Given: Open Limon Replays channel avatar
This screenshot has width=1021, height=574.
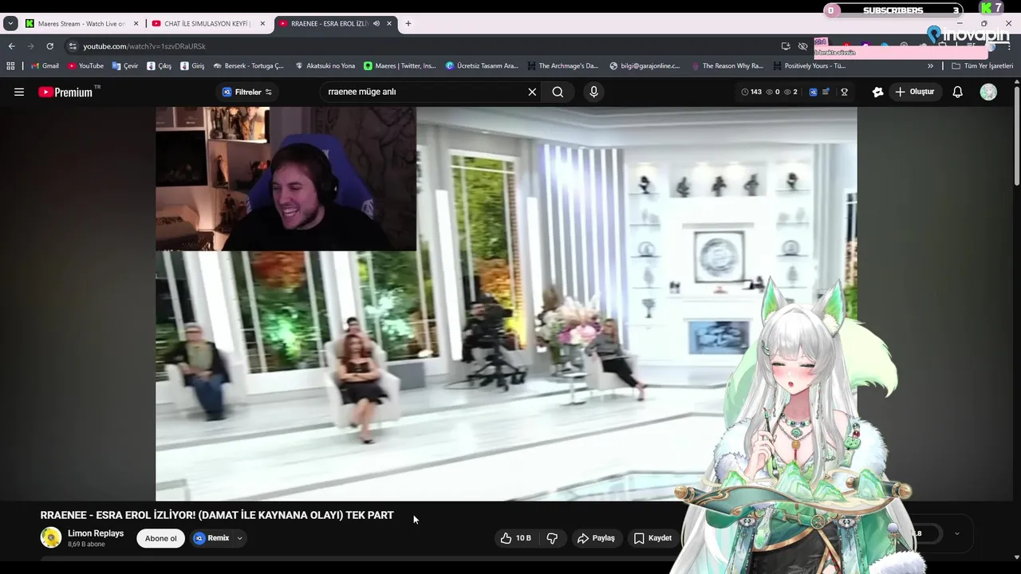Looking at the screenshot, I should 51,537.
